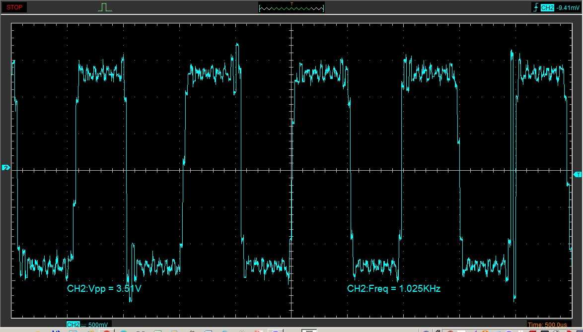Click the CH2 channel label below the graph
The image size is (583, 332).
(x=73, y=325)
